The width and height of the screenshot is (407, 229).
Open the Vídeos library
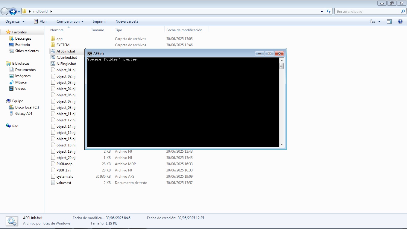coord(20,89)
